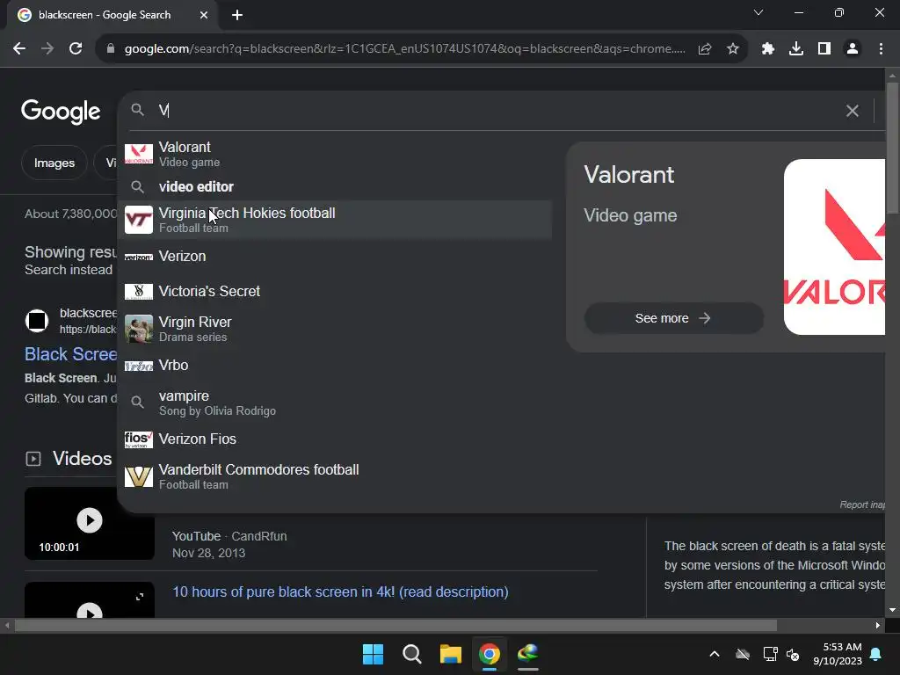Image resolution: width=900 pixels, height=675 pixels.
Task: Click See more in Valorant panel
Action: (x=674, y=318)
